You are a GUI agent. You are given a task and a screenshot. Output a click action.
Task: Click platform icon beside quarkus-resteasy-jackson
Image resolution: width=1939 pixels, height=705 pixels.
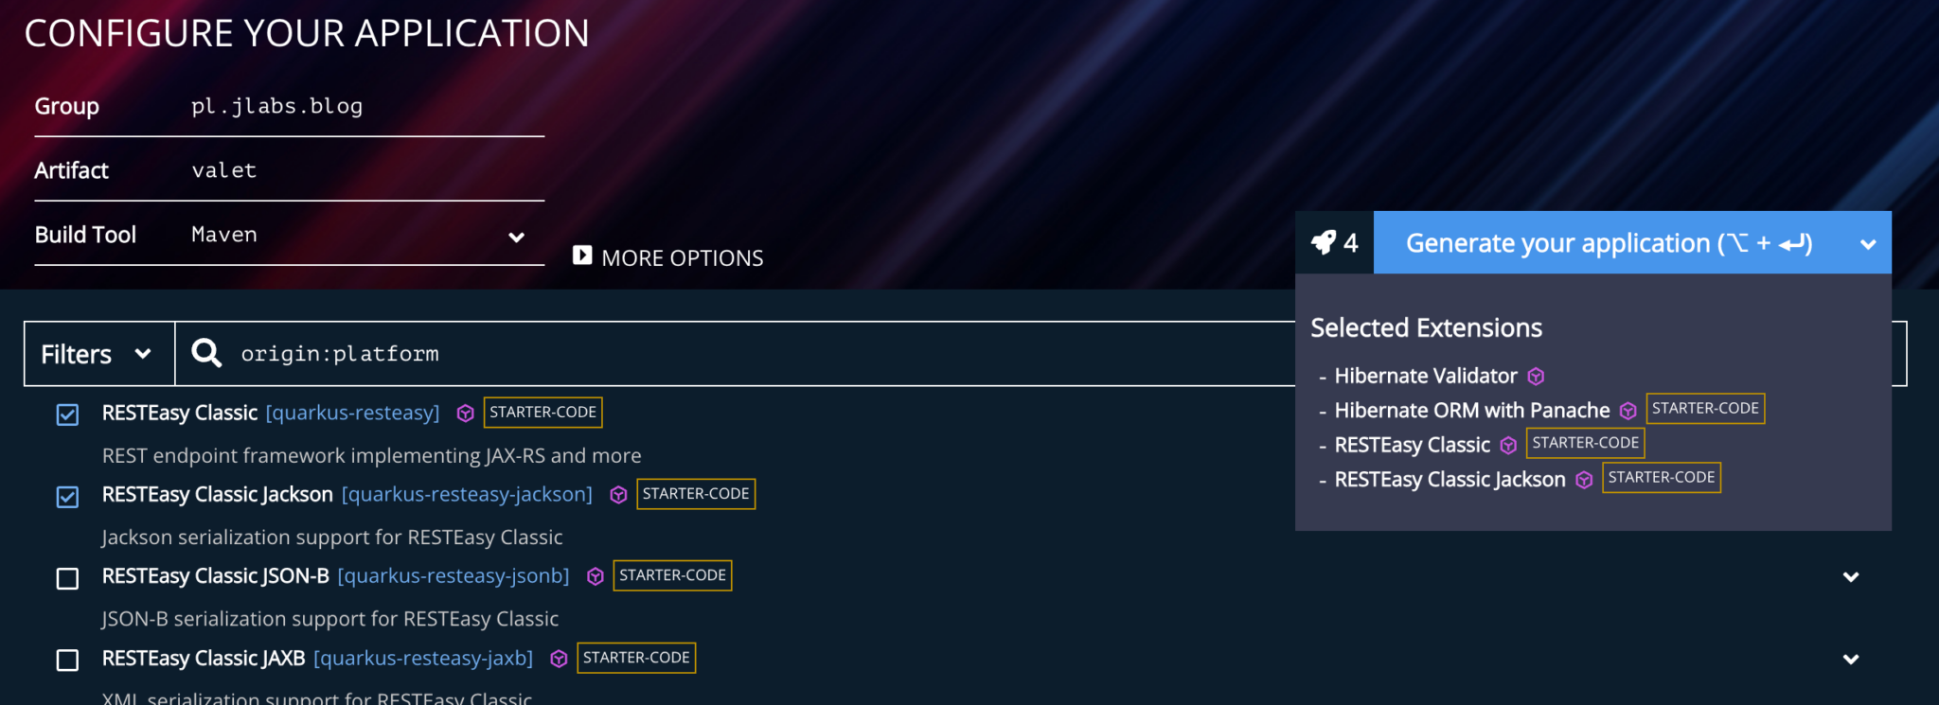[618, 495]
